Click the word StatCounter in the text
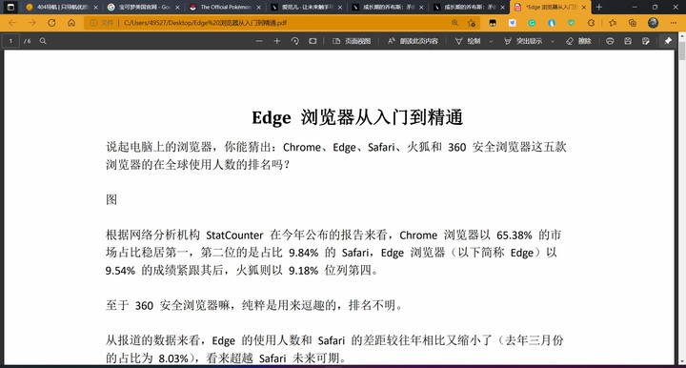The width and height of the screenshot is (686, 368). click(234, 235)
